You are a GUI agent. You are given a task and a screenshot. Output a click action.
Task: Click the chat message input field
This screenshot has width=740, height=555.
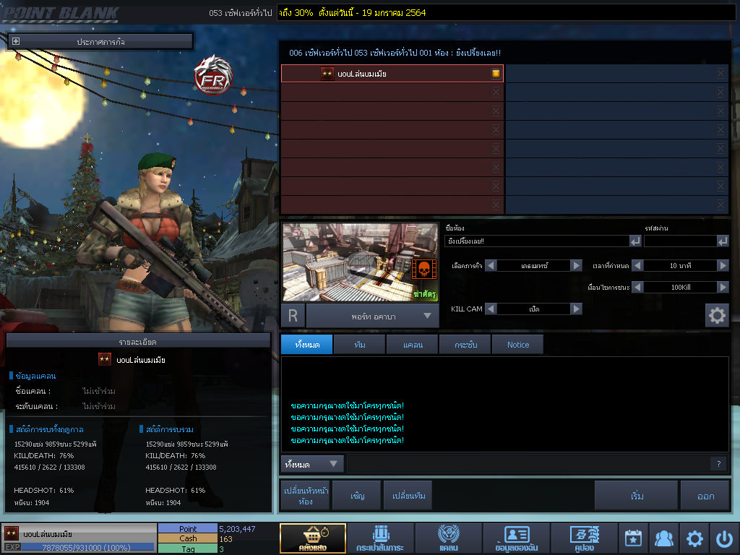pos(528,464)
